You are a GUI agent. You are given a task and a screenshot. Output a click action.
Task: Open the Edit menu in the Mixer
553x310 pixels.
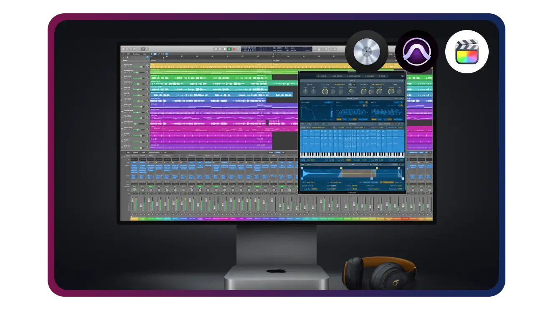[x=128, y=152]
